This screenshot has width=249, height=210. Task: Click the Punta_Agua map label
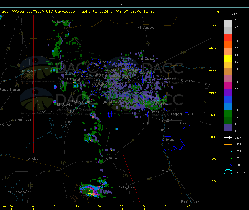point(126,188)
